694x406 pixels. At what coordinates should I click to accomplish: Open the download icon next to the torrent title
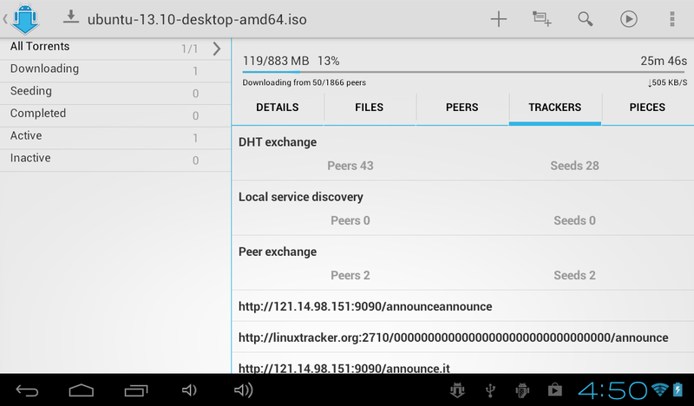(x=71, y=17)
